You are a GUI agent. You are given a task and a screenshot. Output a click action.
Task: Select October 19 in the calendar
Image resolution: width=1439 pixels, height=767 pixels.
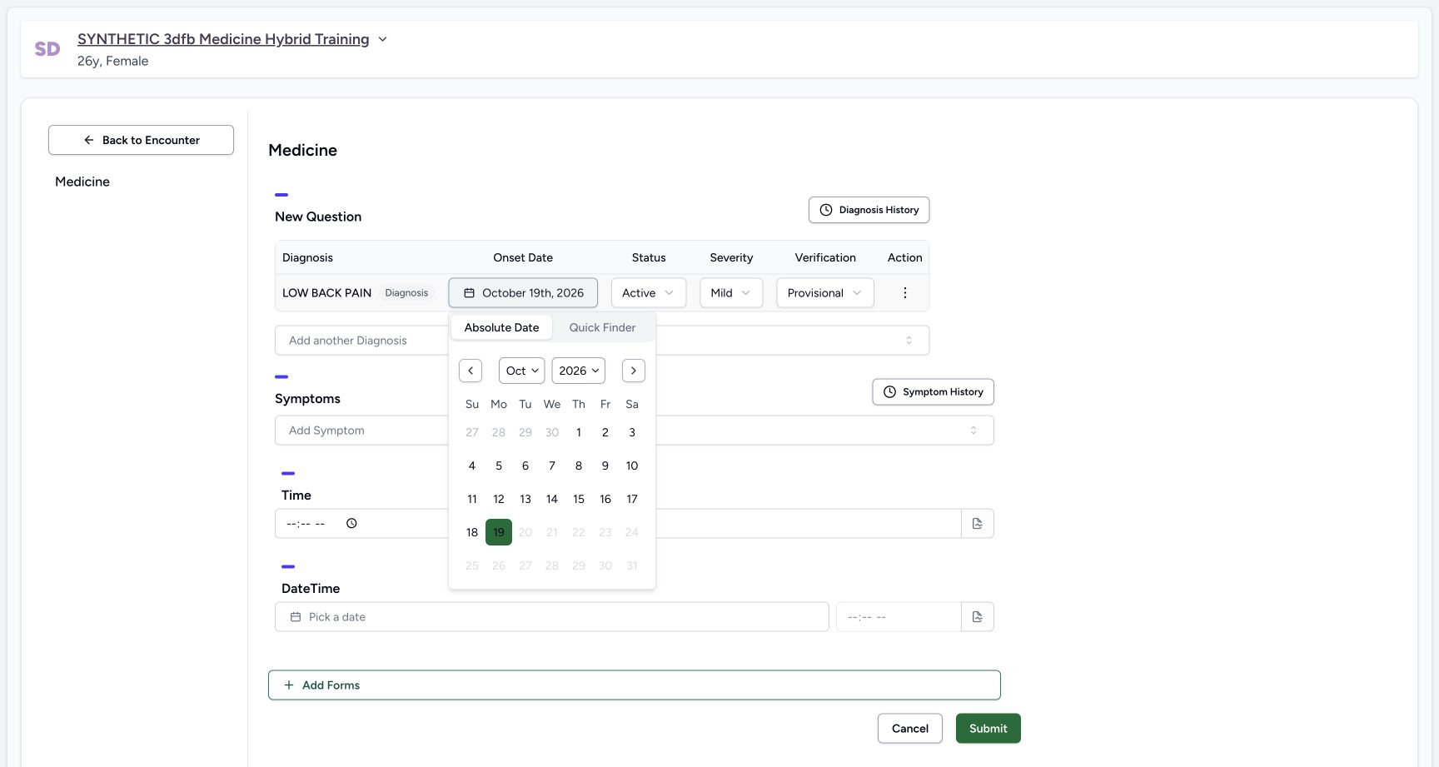[499, 532]
